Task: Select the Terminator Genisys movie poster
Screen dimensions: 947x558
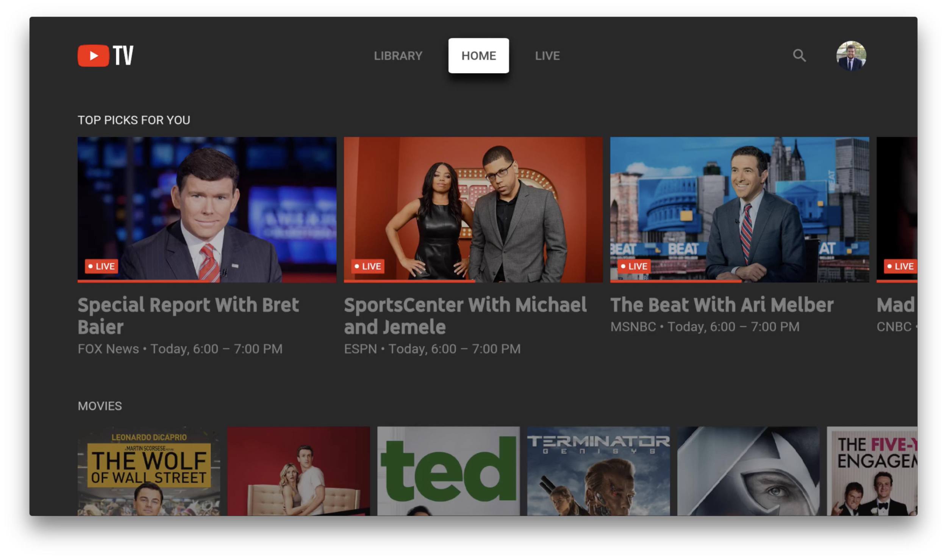Action: click(598, 471)
